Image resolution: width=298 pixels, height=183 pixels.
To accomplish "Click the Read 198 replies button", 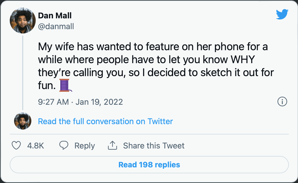I will pyautogui.click(x=149, y=165).
